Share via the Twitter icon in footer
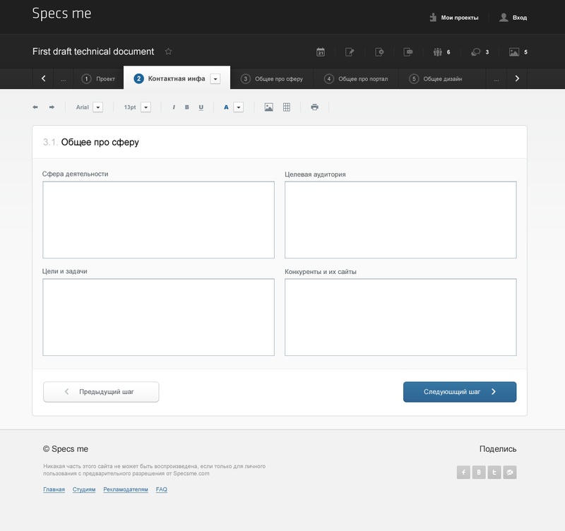Image resolution: width=565 pixels, height=531 pixels. (494, 472)
